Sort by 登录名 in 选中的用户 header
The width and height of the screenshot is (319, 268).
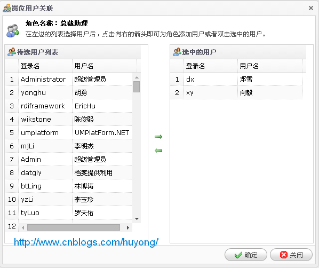[211, 66]
